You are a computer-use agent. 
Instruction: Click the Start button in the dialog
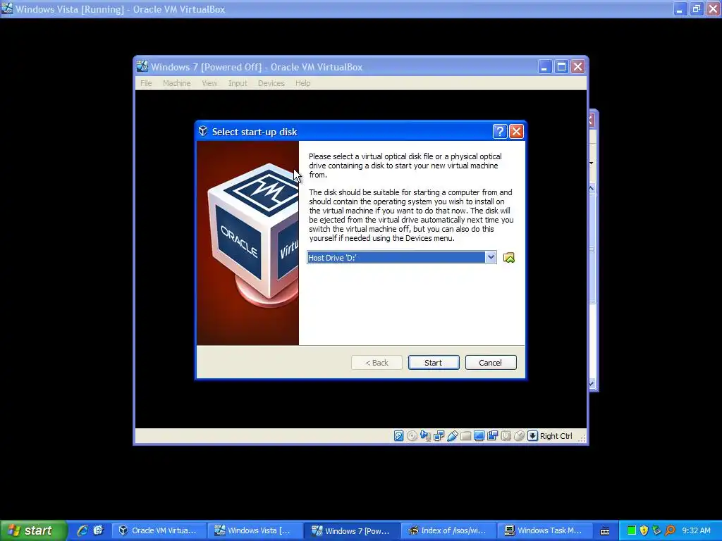pyautogui.click(x=434, y=363)
